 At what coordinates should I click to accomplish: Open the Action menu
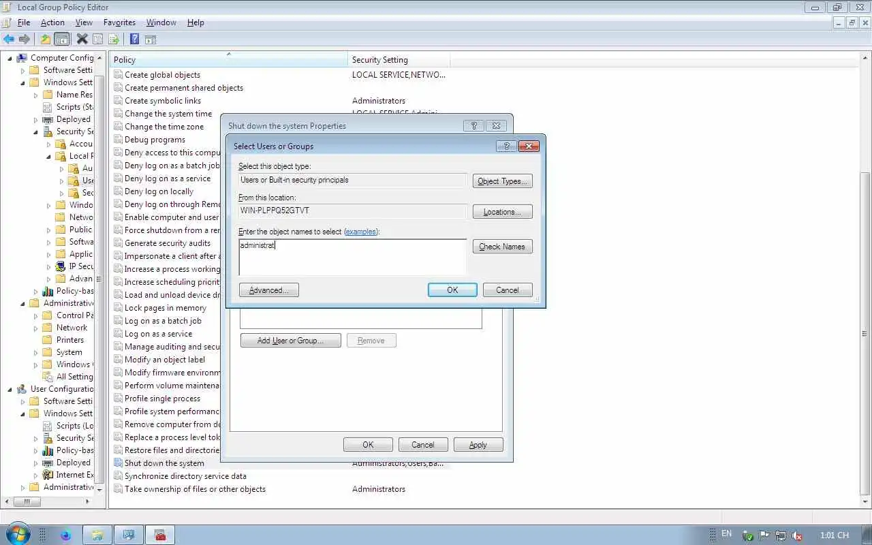(x=52, y=22)
